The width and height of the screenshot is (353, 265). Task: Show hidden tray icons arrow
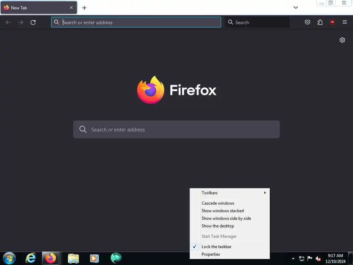(293, 259)
